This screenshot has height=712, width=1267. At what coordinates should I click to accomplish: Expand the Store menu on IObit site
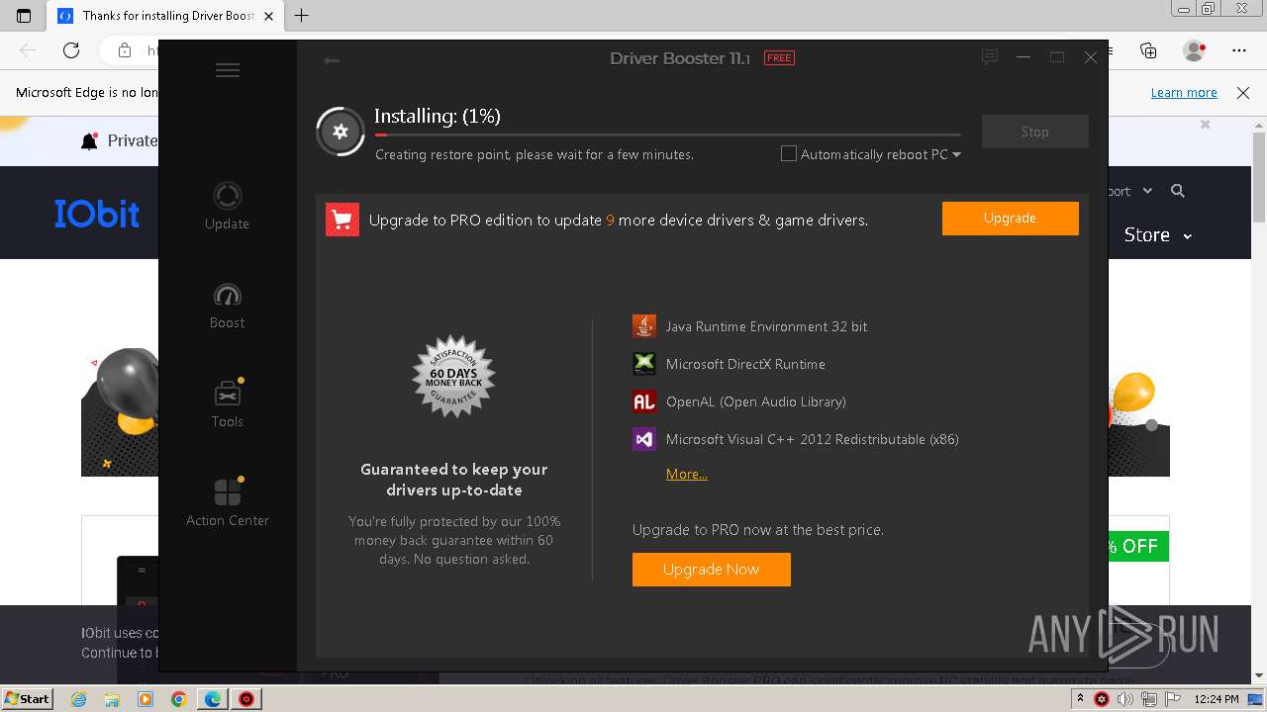coord(1157,234)
